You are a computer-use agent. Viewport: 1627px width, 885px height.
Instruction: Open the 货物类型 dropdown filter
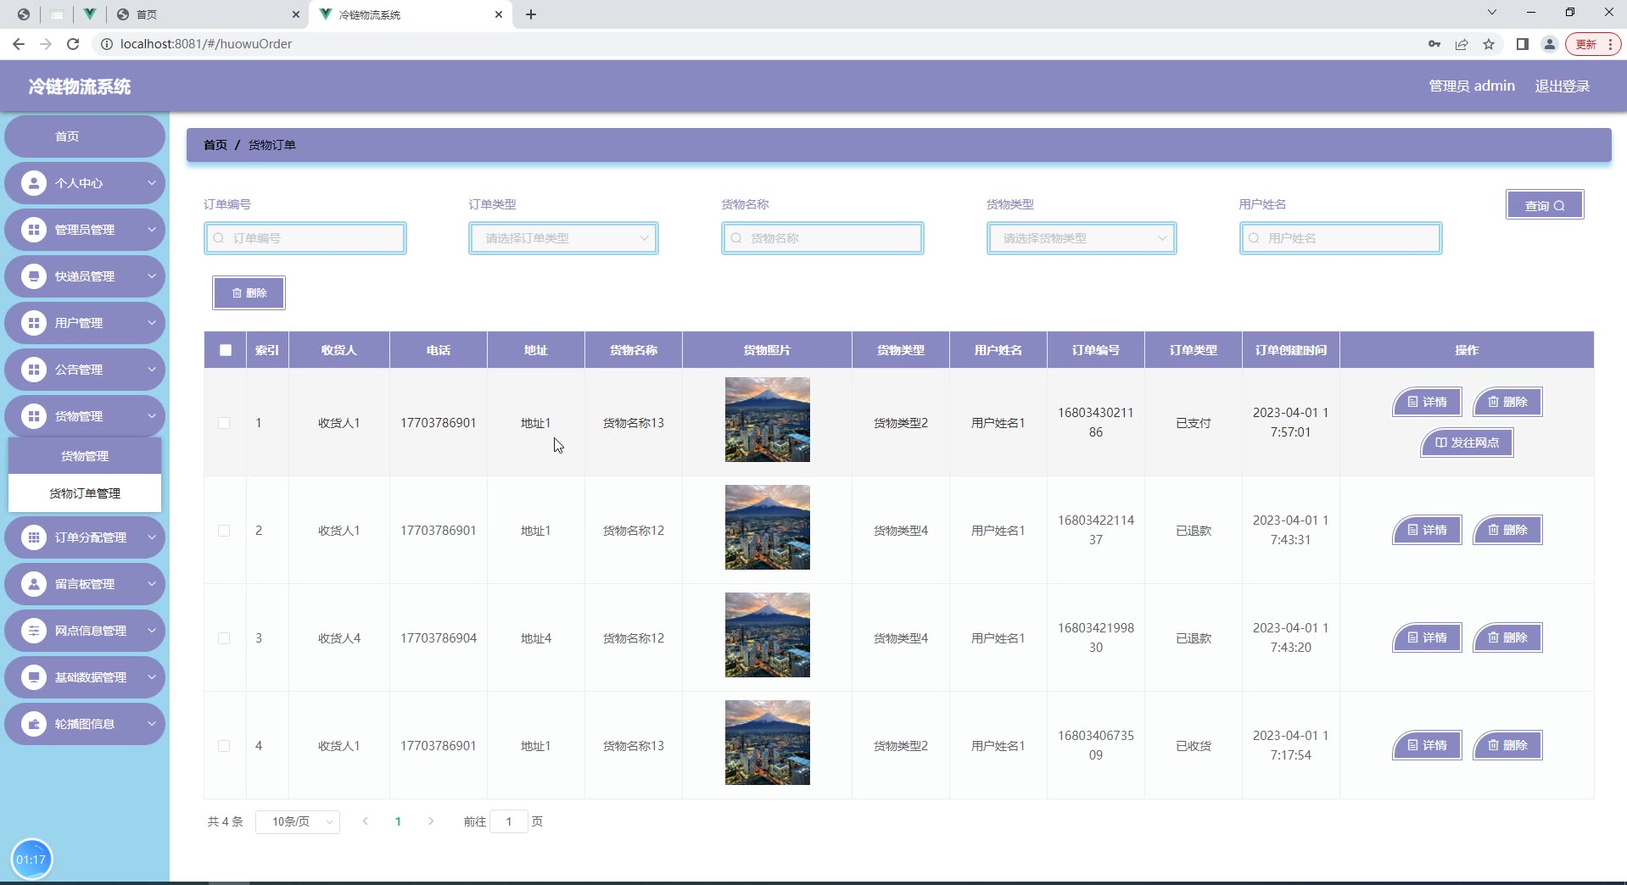[1082, 238]
